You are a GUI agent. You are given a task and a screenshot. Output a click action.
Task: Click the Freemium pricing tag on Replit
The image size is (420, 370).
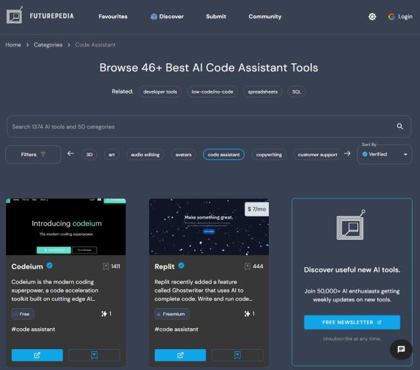[x=172, y=313]
